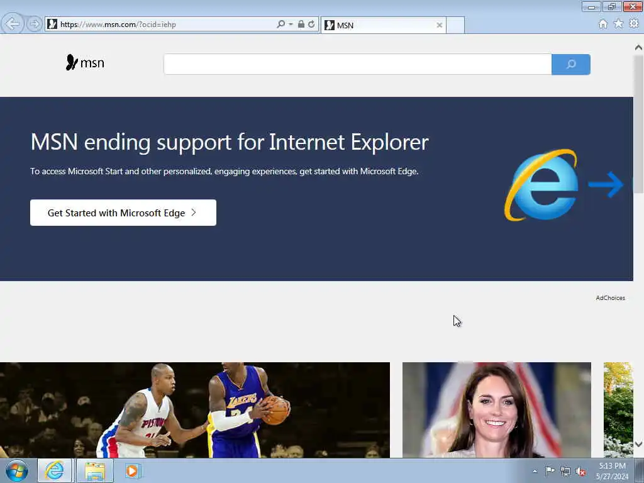
Task: Open the basketball players news thumbnail
Action: (195, 410)
